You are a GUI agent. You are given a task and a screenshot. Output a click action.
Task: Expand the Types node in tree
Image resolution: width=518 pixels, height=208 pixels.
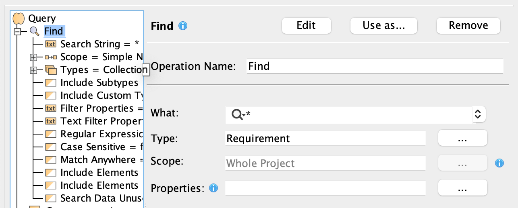(x=34, y=70)
